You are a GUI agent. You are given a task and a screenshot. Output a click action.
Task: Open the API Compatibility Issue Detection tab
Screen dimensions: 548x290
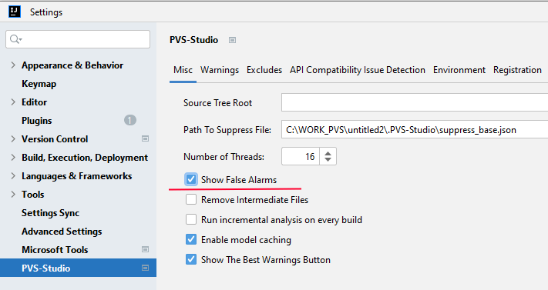pos(357,70)
